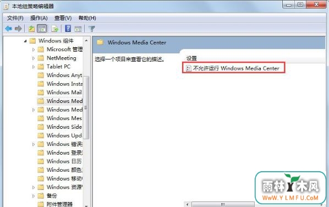
Task: Maximize the Group Policy Editor window
Action: tap(300, 4)
